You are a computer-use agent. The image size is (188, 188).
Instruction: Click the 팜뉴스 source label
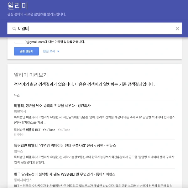[x=18, y=151]
